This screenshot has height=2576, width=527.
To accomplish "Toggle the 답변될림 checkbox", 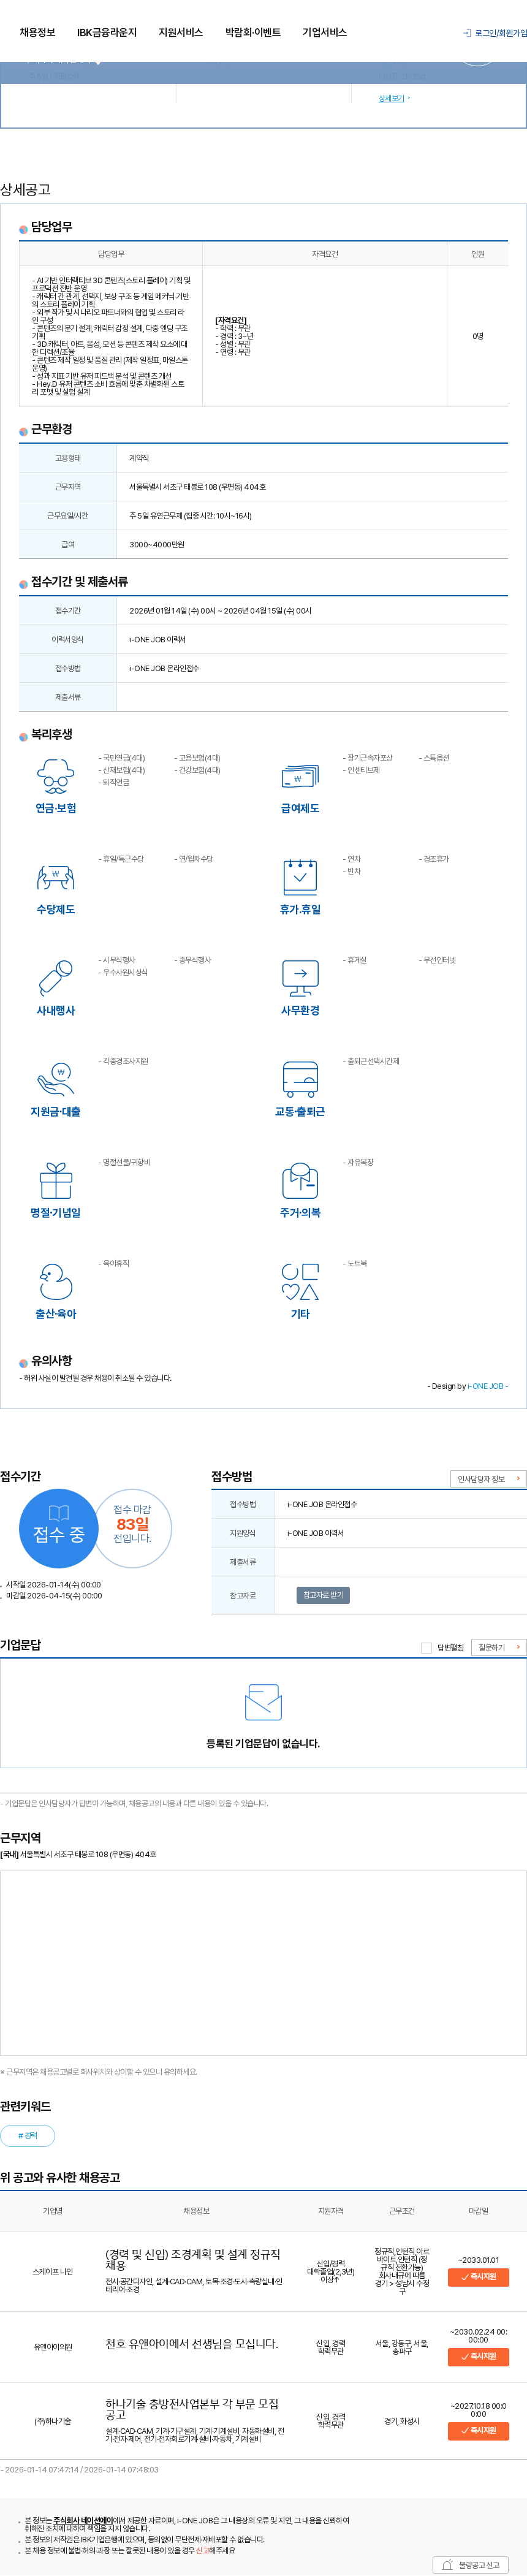I will tap(426, 1647).
